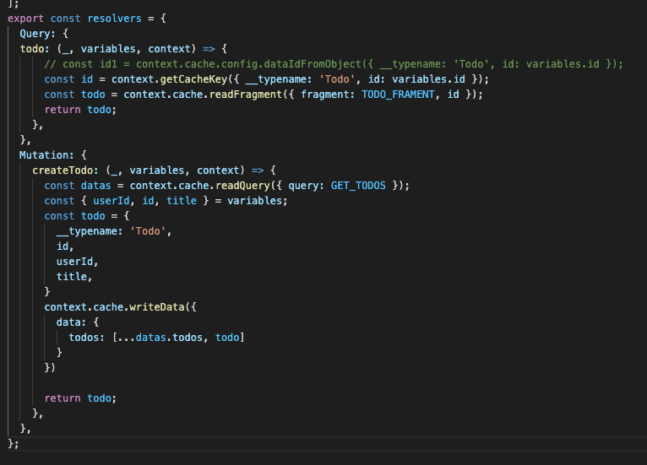The width and height of the screenshot is (647, 465).
Task: Click the '__typename:' key in todo object
Action: (90, 231)
